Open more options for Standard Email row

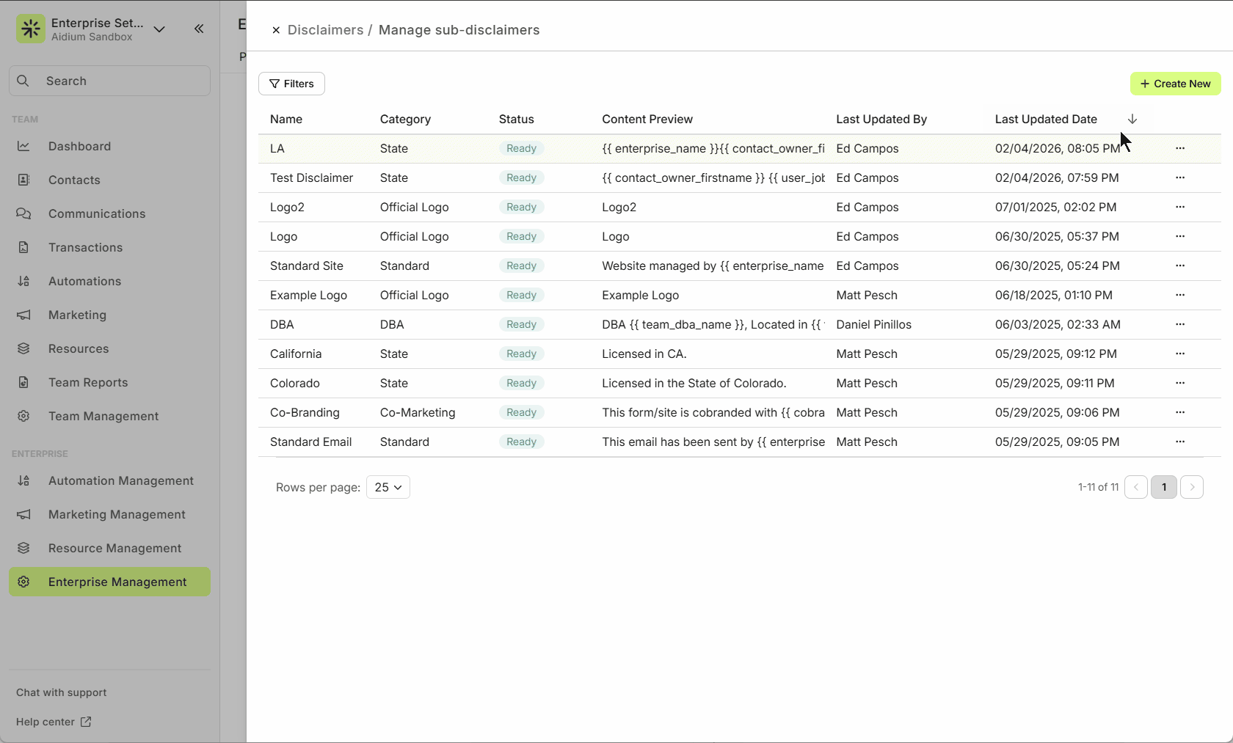[x=1180, y=442]
